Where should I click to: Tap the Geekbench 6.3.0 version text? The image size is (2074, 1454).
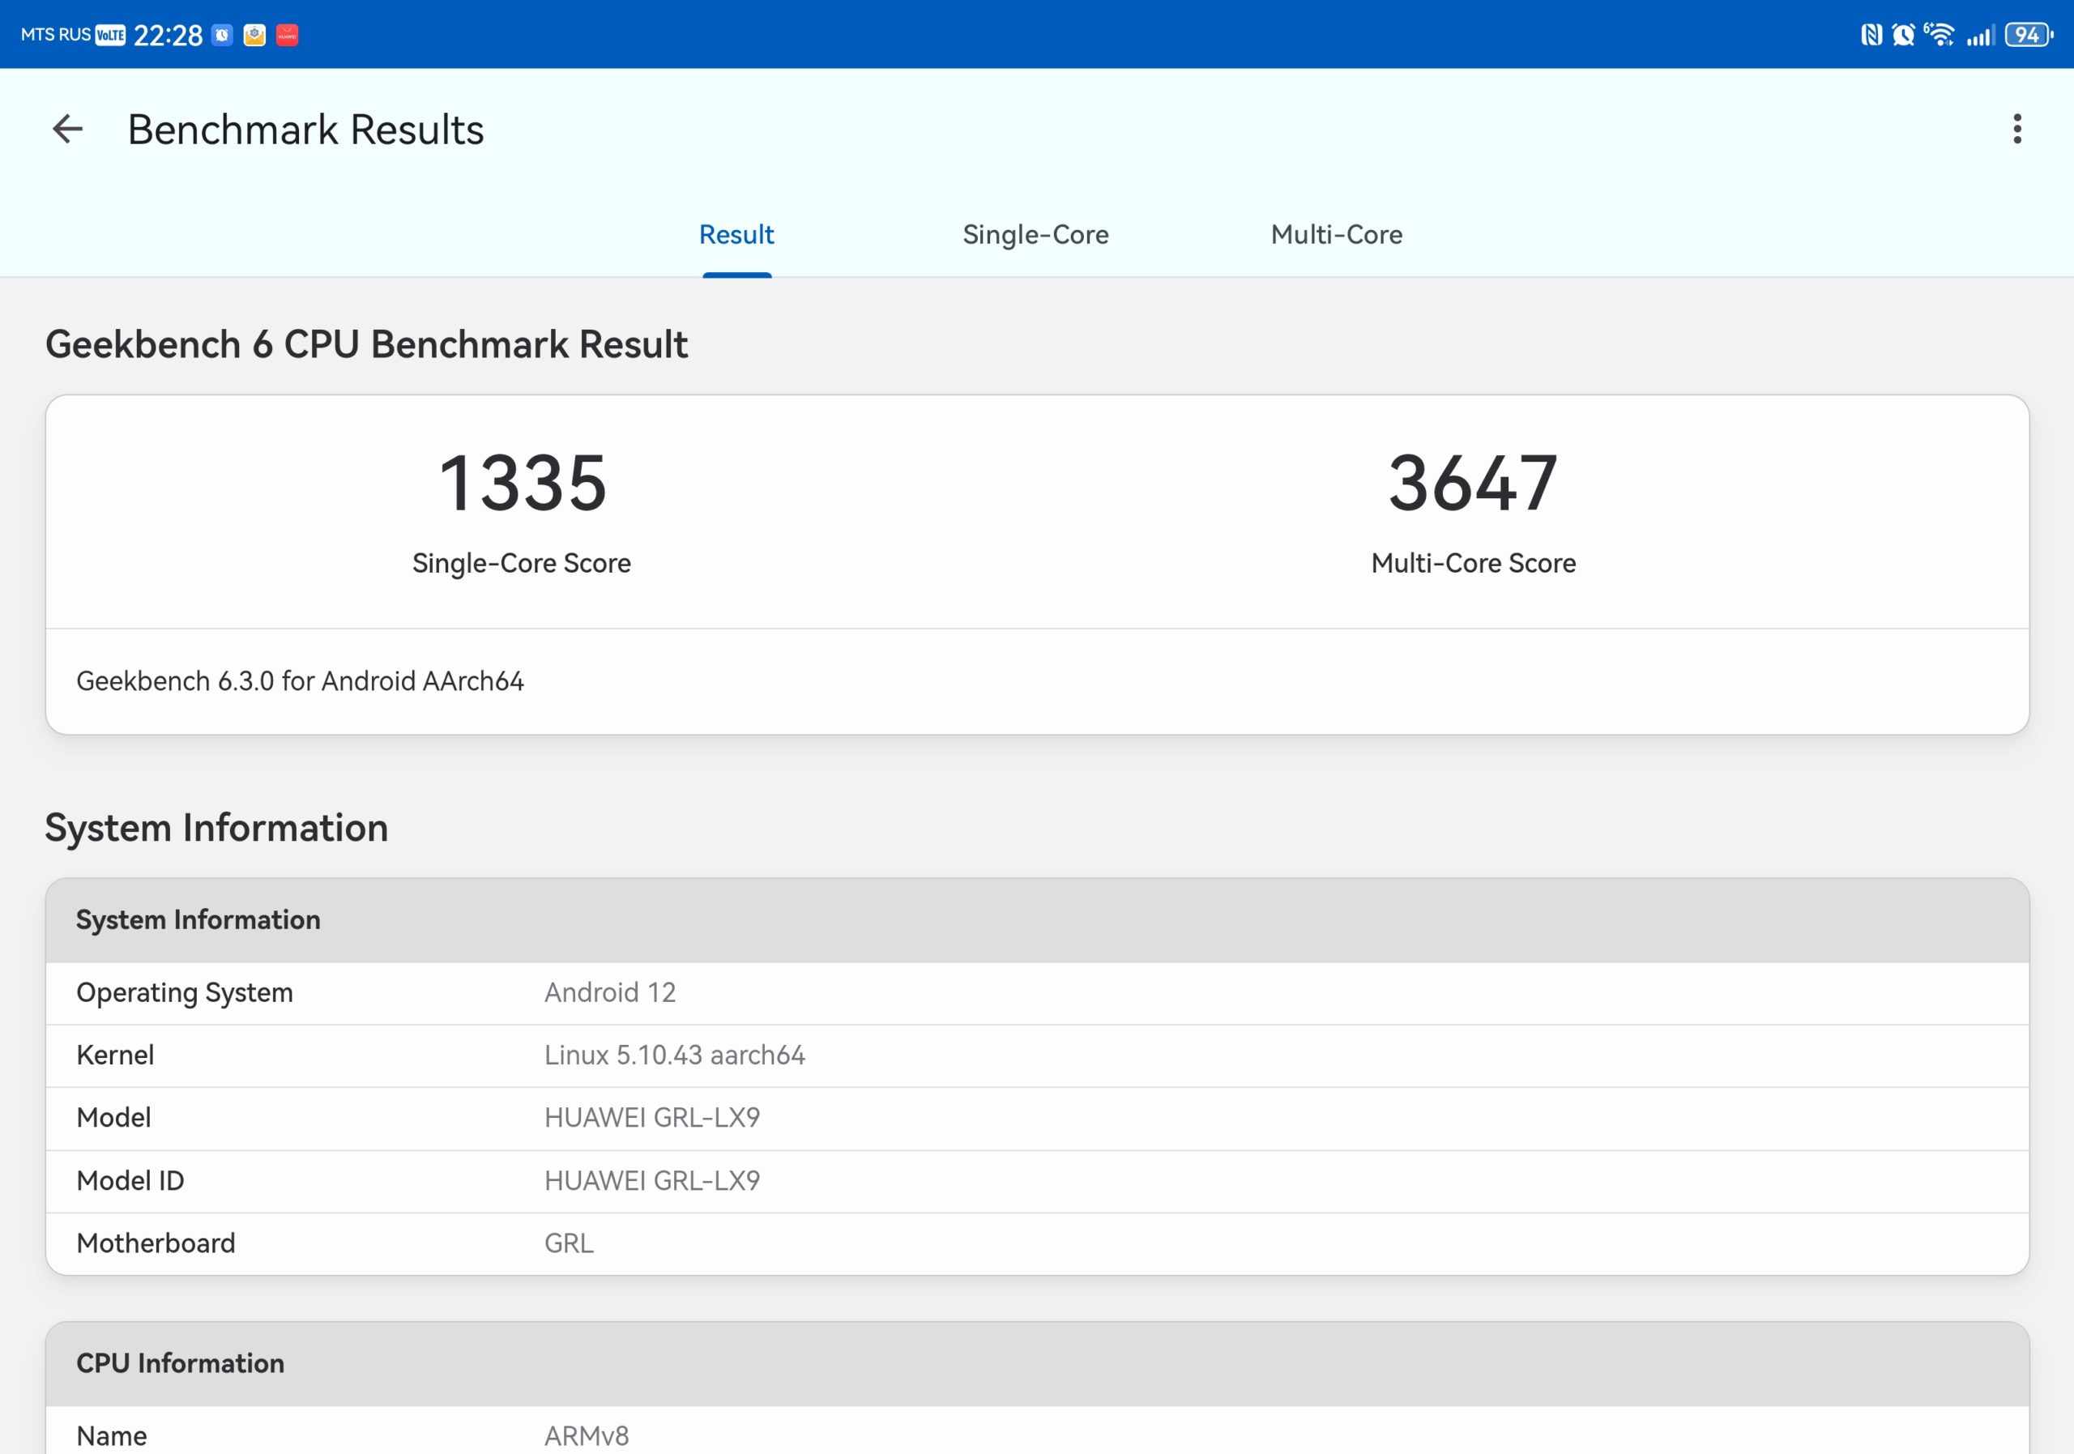300,681
